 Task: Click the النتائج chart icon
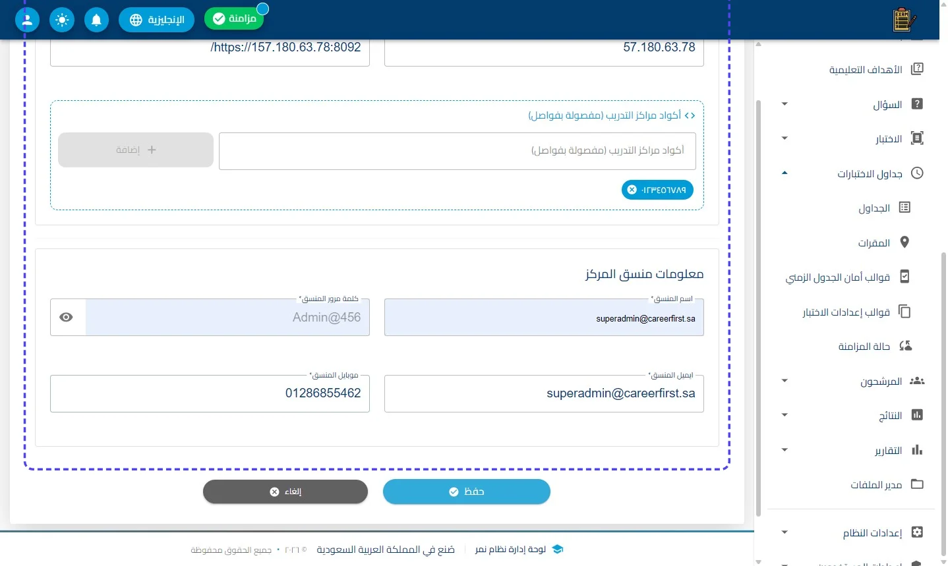coord(917,415)
